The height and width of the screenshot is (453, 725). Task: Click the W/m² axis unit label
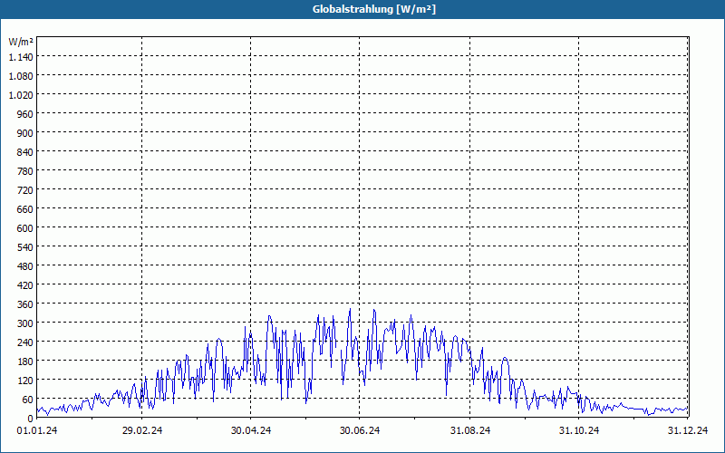coord(21,42)
